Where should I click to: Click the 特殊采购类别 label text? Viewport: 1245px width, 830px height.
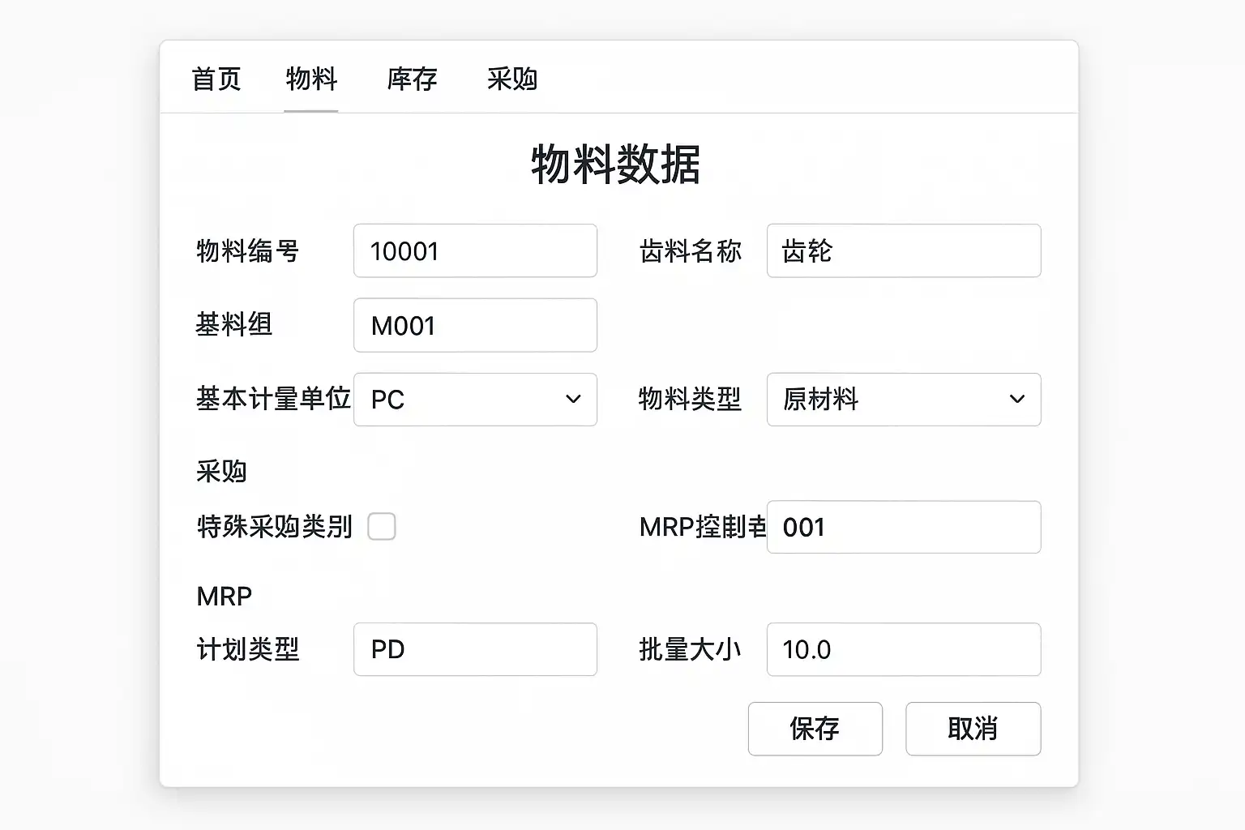274,527
